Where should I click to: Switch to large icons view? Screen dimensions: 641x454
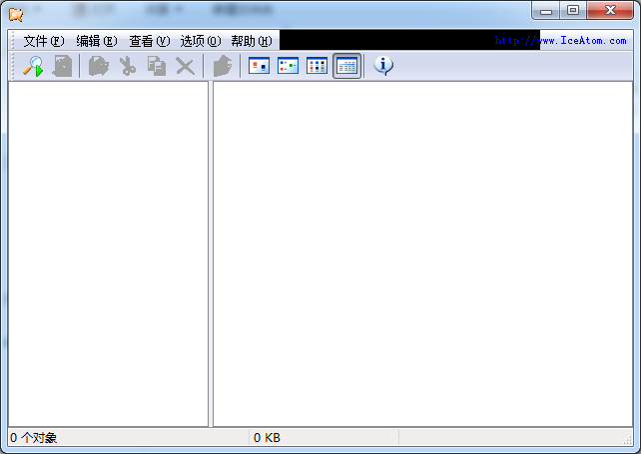pos(259,66)
